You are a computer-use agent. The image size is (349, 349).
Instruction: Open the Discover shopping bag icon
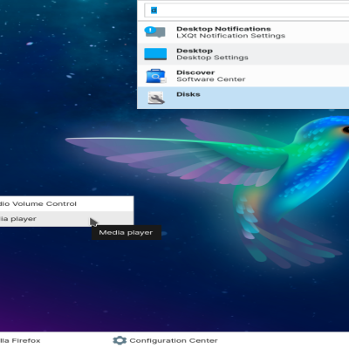click(x=156, y=76)
